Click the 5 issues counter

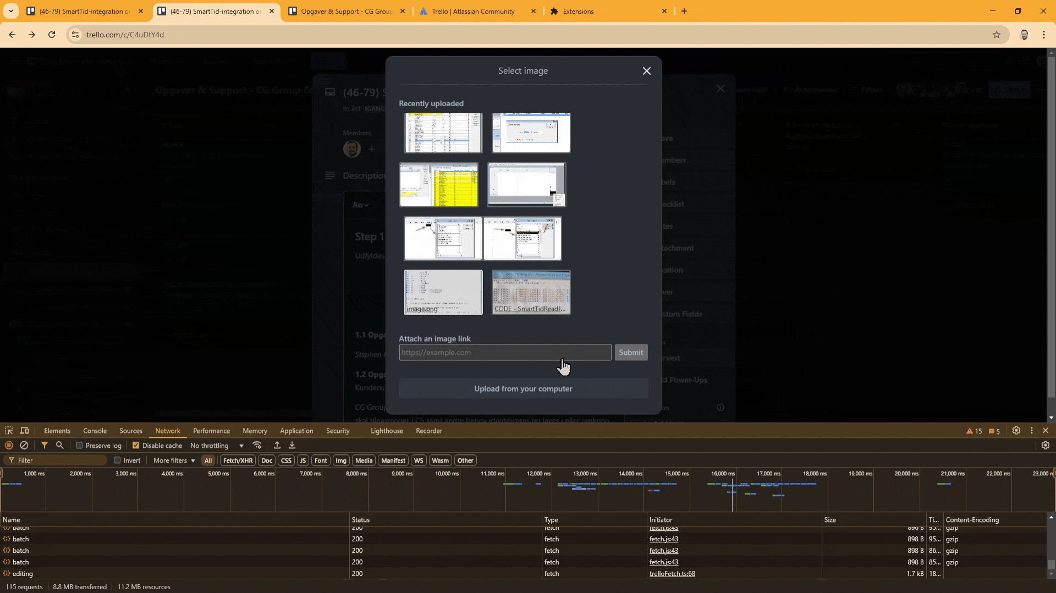coord(994,431)
